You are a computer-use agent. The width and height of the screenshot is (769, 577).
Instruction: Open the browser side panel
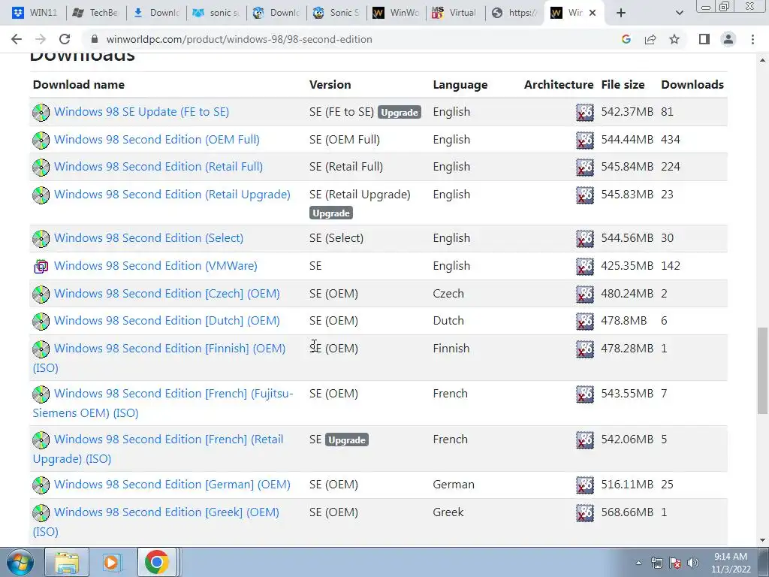click(704, 39)
